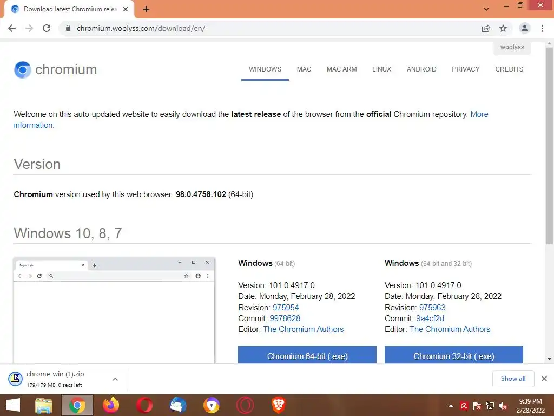This screenshot has height=416, width=554.
Task: Go back to the previous page
Action: 12,28
